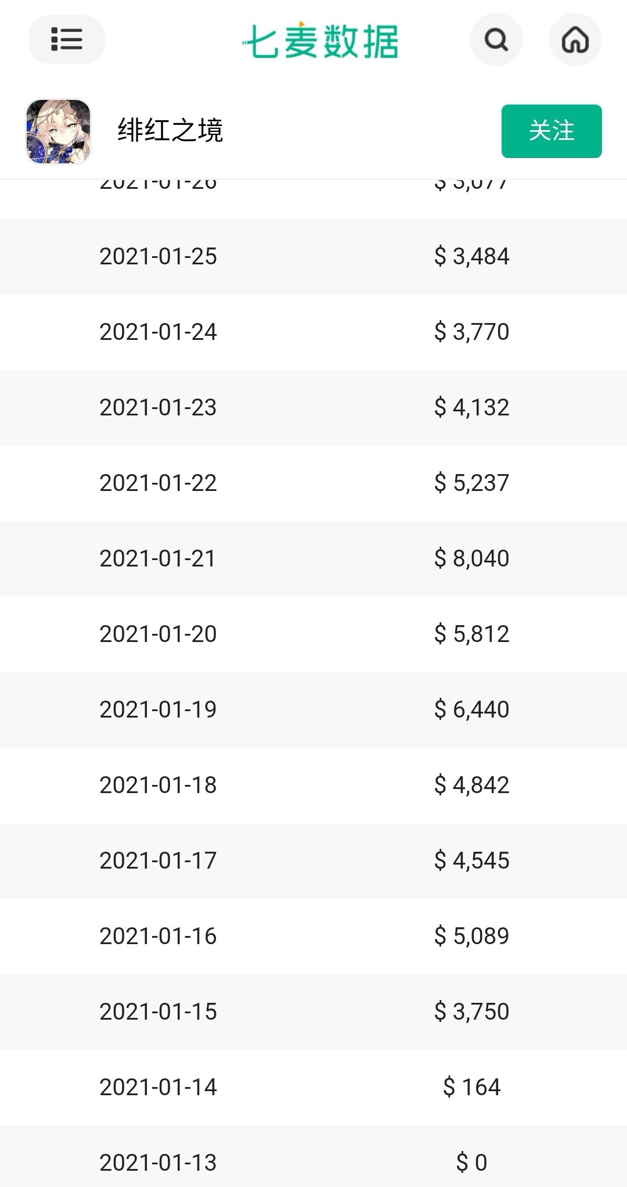
Task: Select the 2021-01-18 date row
Action: click(158, 785)
